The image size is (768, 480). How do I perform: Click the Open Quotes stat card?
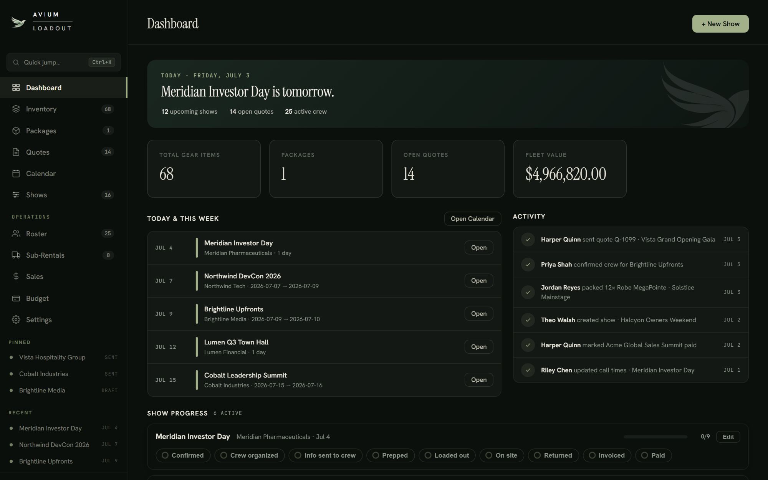[x=448, y=169]
